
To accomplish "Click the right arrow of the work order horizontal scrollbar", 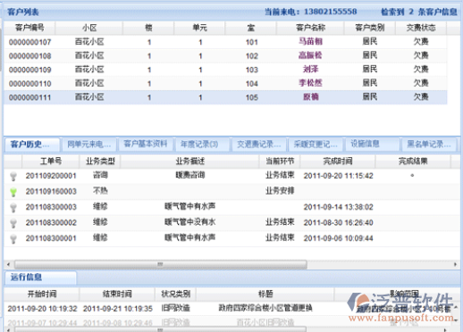I will (x=455, y=264).
